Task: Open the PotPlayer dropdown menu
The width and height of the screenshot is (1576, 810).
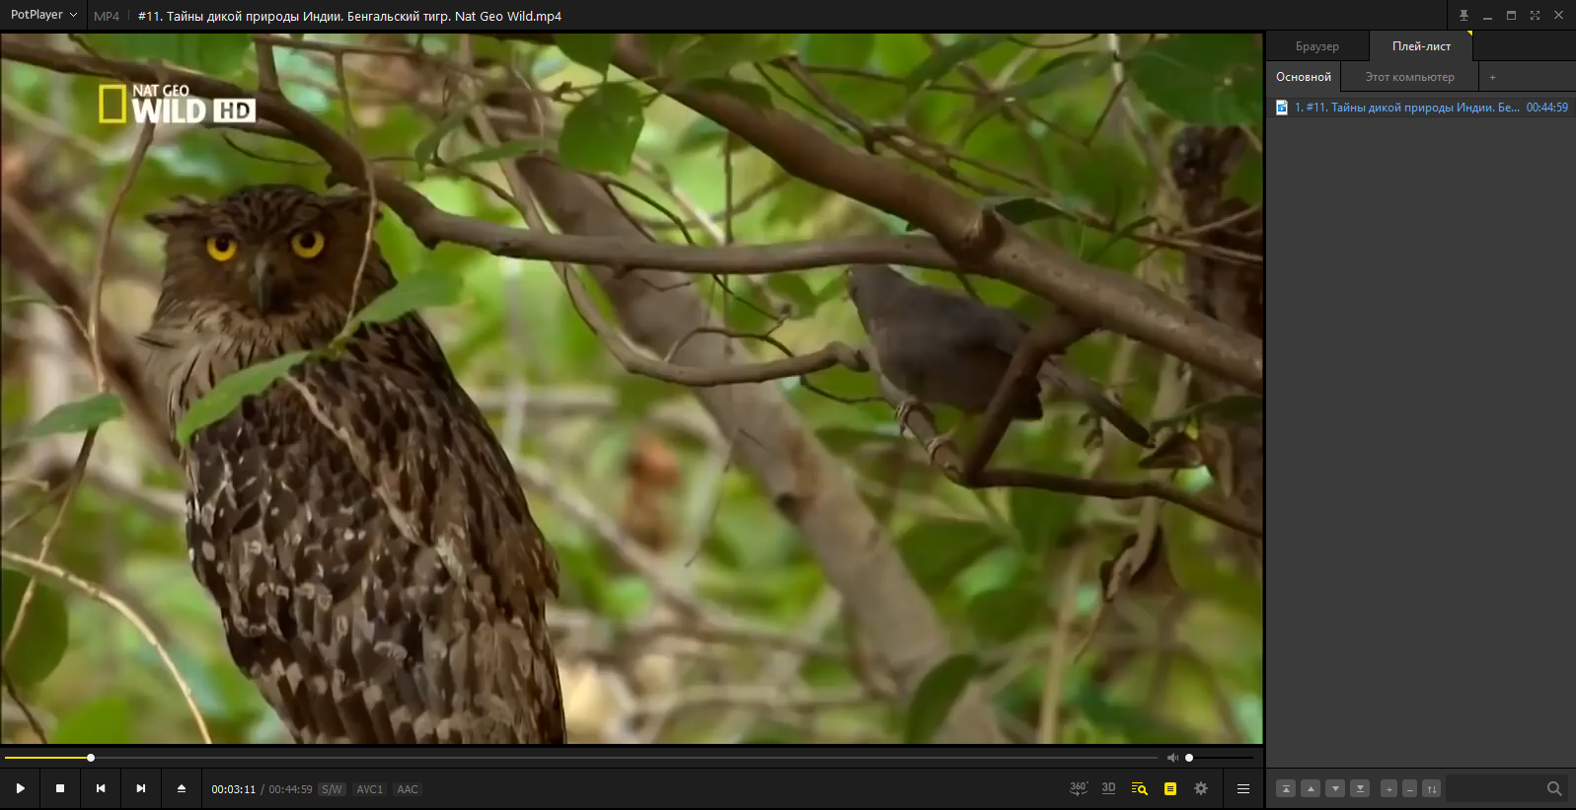Action: click(43, 15)
